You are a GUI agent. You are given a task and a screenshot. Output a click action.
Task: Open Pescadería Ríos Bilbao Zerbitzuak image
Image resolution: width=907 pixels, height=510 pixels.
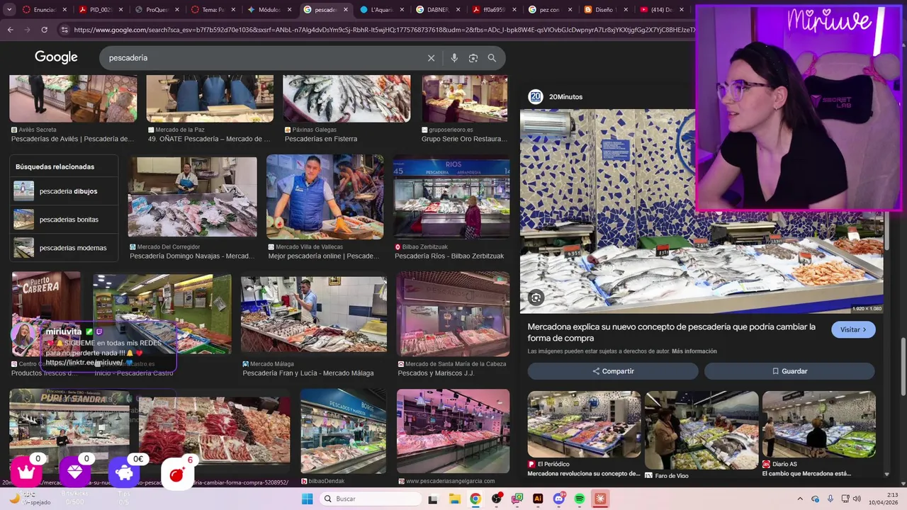click(x=451, y=198)
